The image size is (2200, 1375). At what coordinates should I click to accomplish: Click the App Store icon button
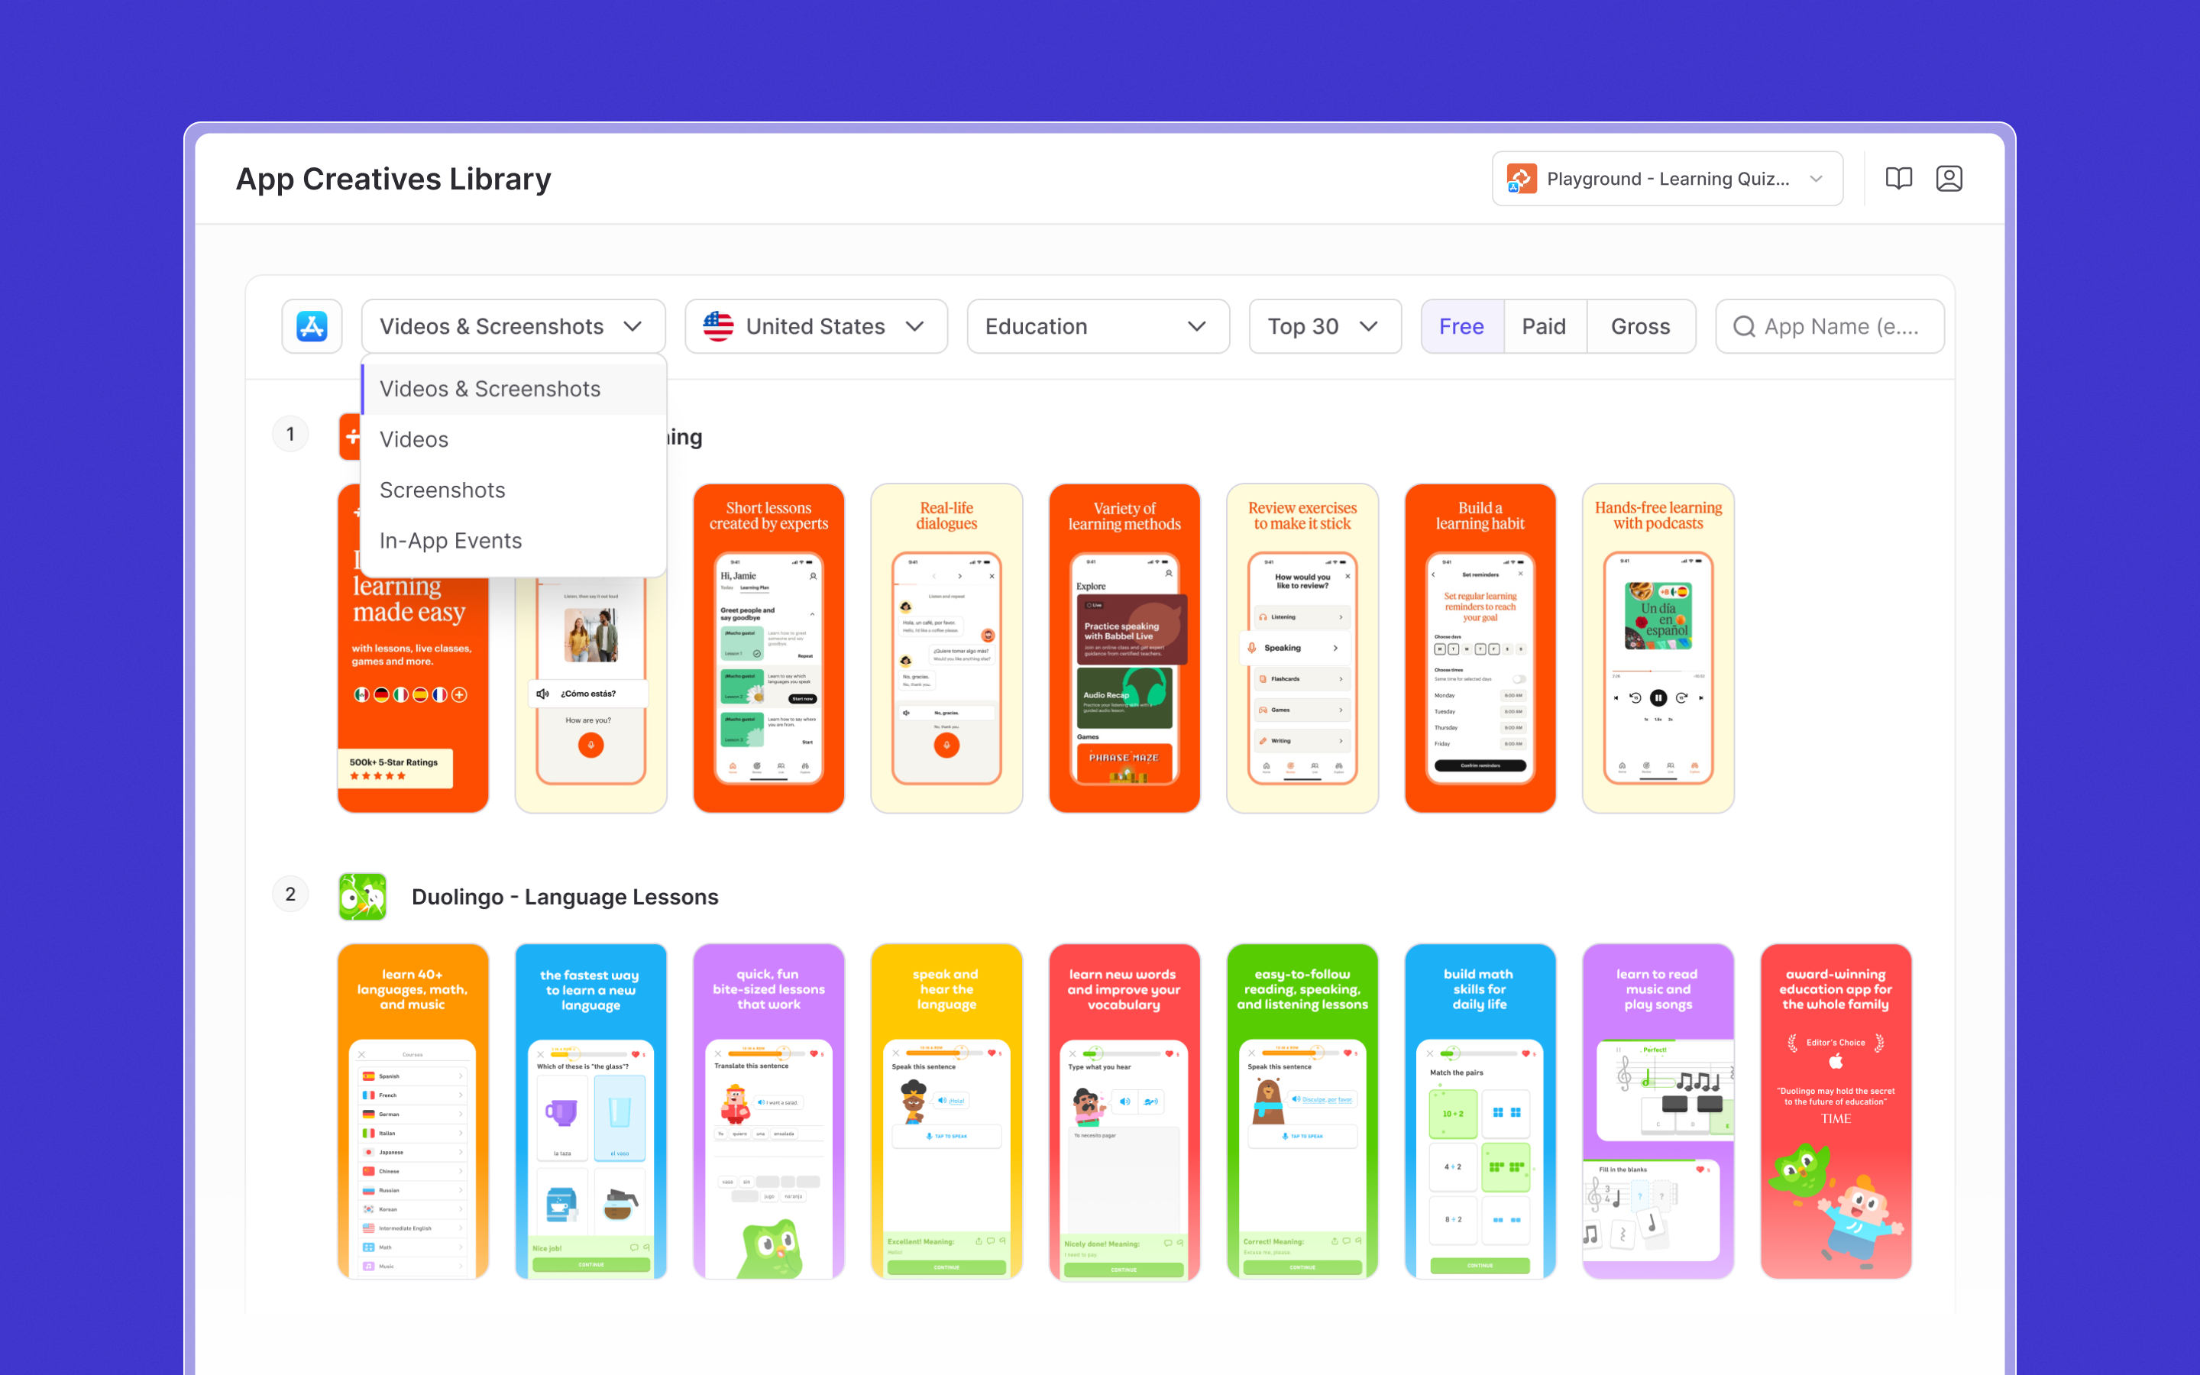[312, 326]
